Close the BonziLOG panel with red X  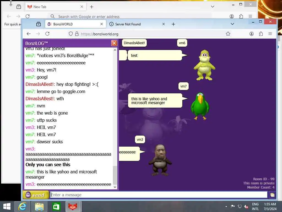[x=114, y=43]
